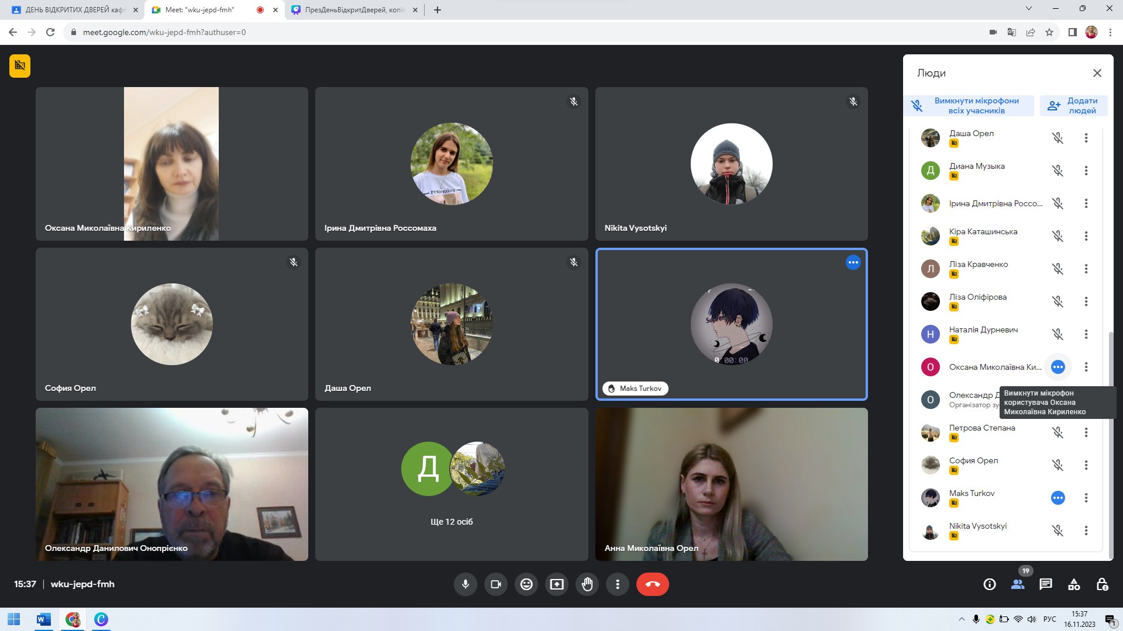Click the red leave call button

[653, 584]
